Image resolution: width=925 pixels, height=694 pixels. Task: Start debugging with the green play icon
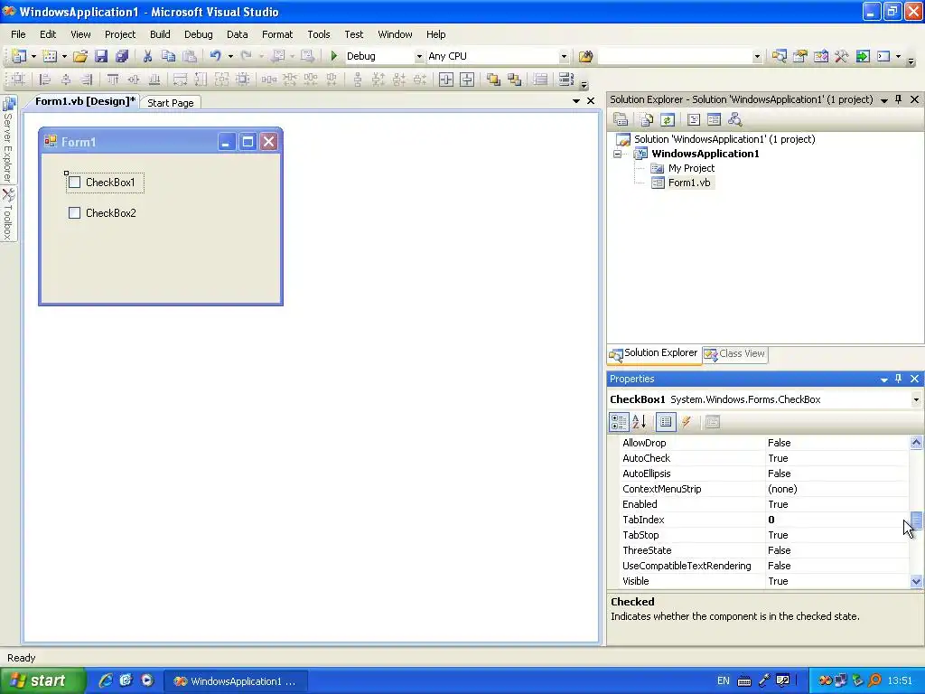(334, 56)
